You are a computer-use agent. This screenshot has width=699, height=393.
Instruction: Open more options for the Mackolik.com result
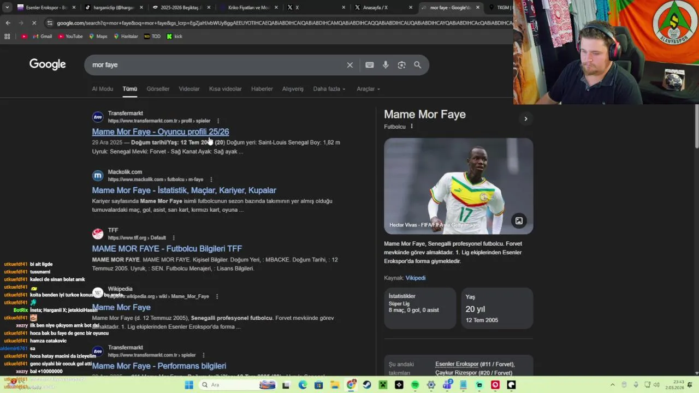tap(211, 180)
